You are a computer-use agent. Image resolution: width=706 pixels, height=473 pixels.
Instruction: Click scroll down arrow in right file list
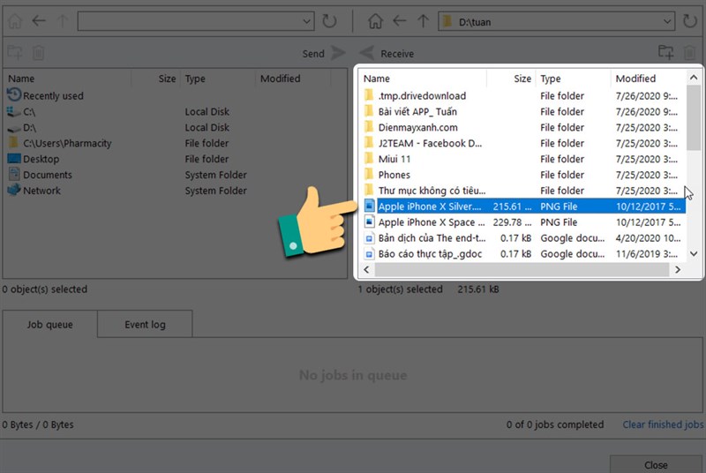pos(694,254)
